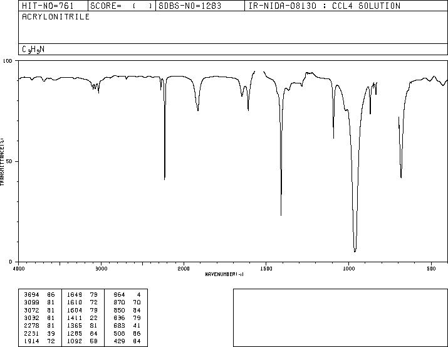The image size is (448, 347).
Task: Click transmittance value 4 beside 964
Action: 139,295
